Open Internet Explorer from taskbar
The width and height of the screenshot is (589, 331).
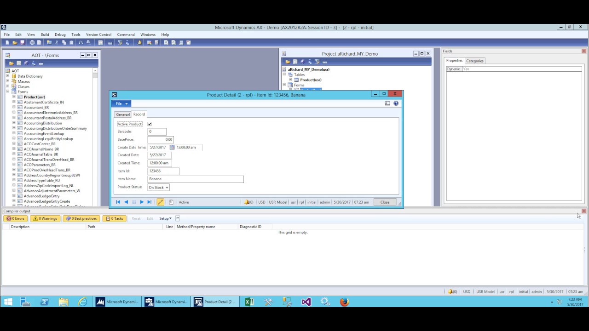pyautogui.click(x=82, y=302)
